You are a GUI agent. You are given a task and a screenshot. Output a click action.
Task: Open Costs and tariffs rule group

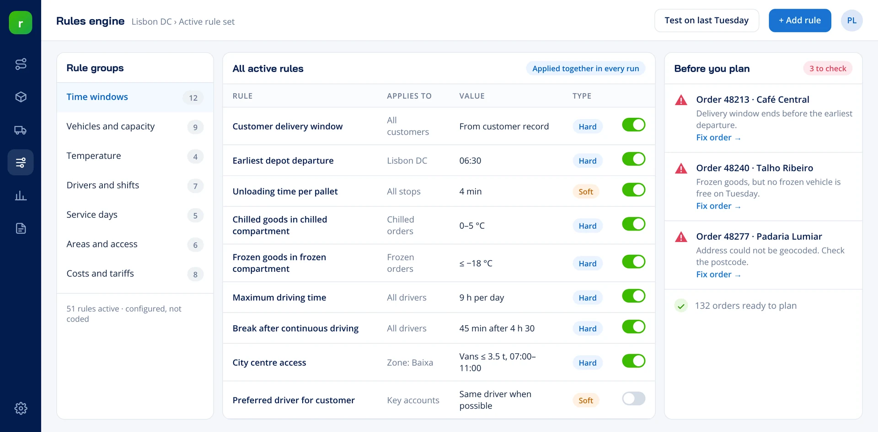click(x=135, y=274)
